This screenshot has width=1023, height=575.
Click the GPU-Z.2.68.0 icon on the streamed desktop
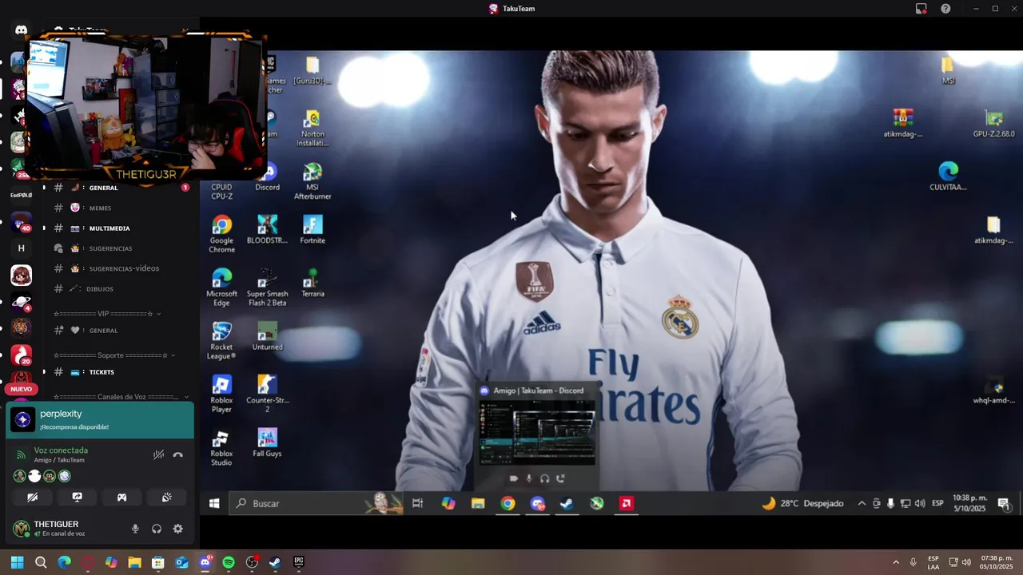point(993,125)
